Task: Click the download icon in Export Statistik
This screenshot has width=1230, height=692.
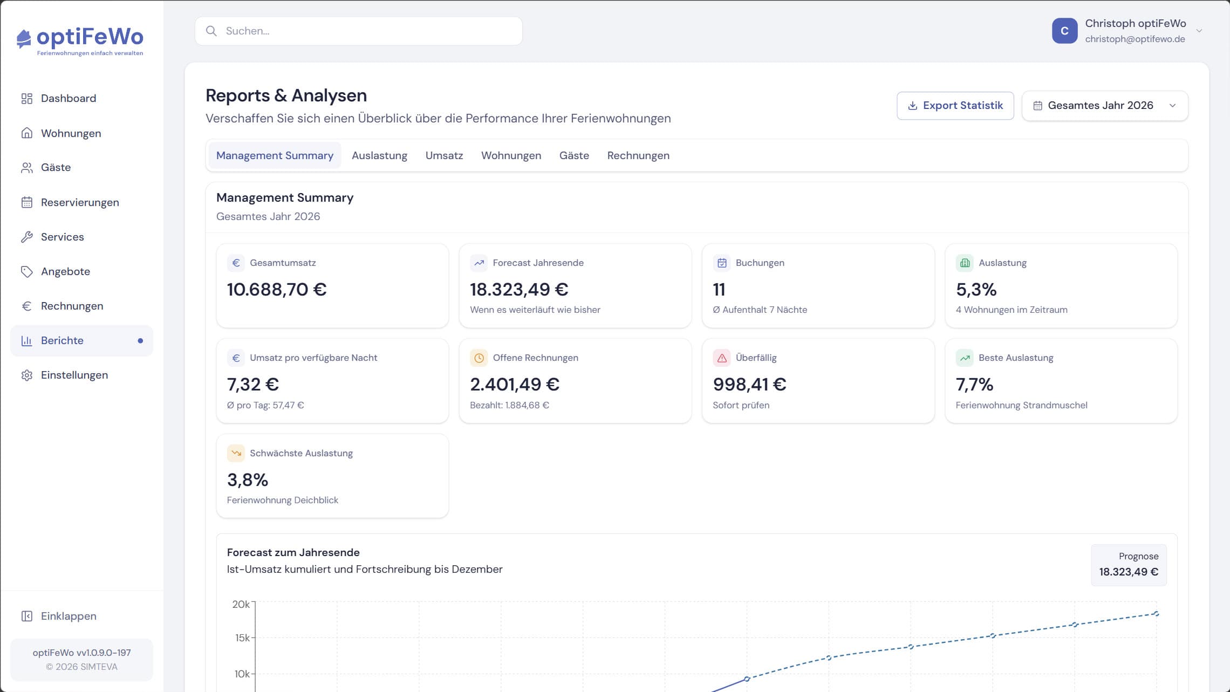Action: pyautogui.click(x=913, y=106)
